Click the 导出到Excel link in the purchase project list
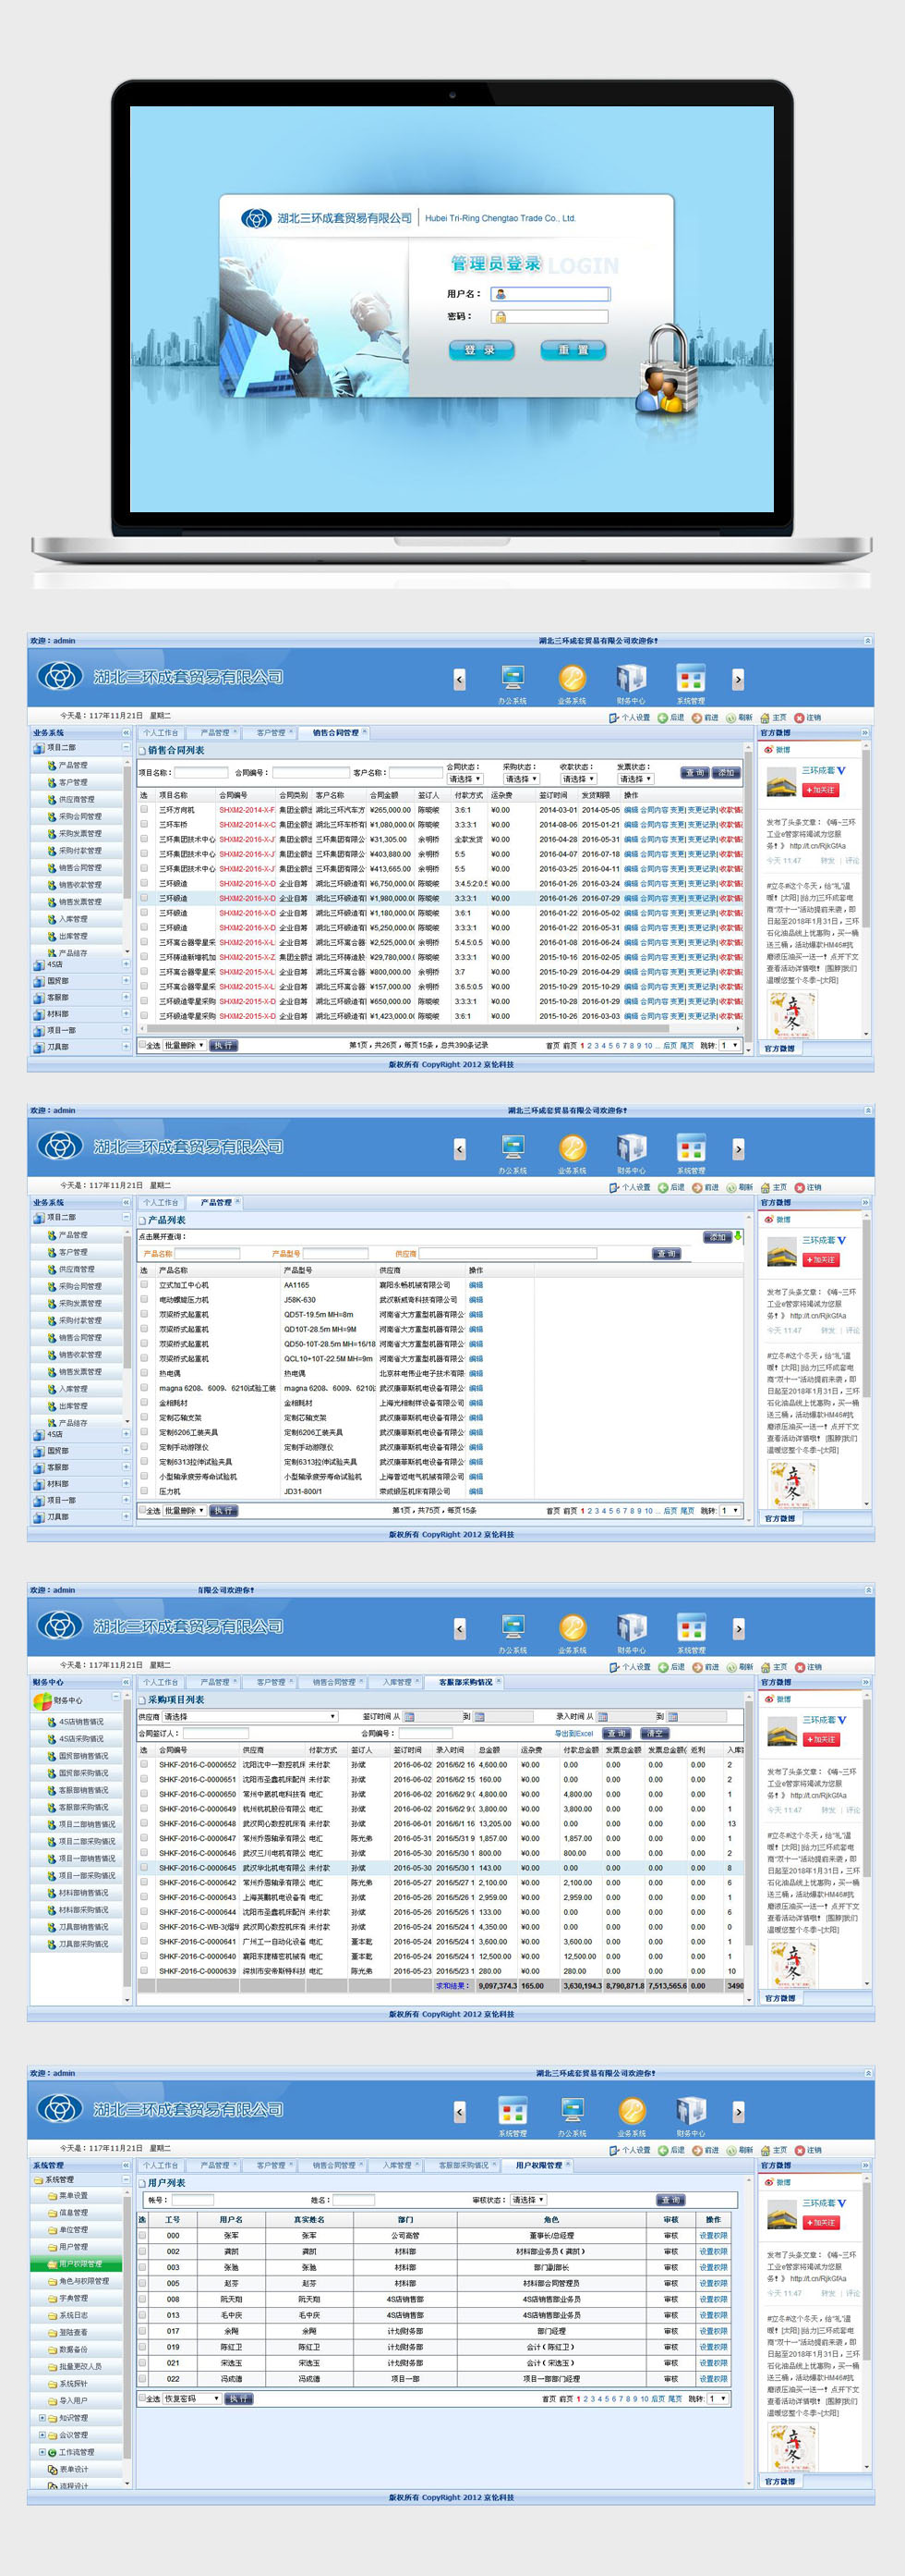 573,1733
